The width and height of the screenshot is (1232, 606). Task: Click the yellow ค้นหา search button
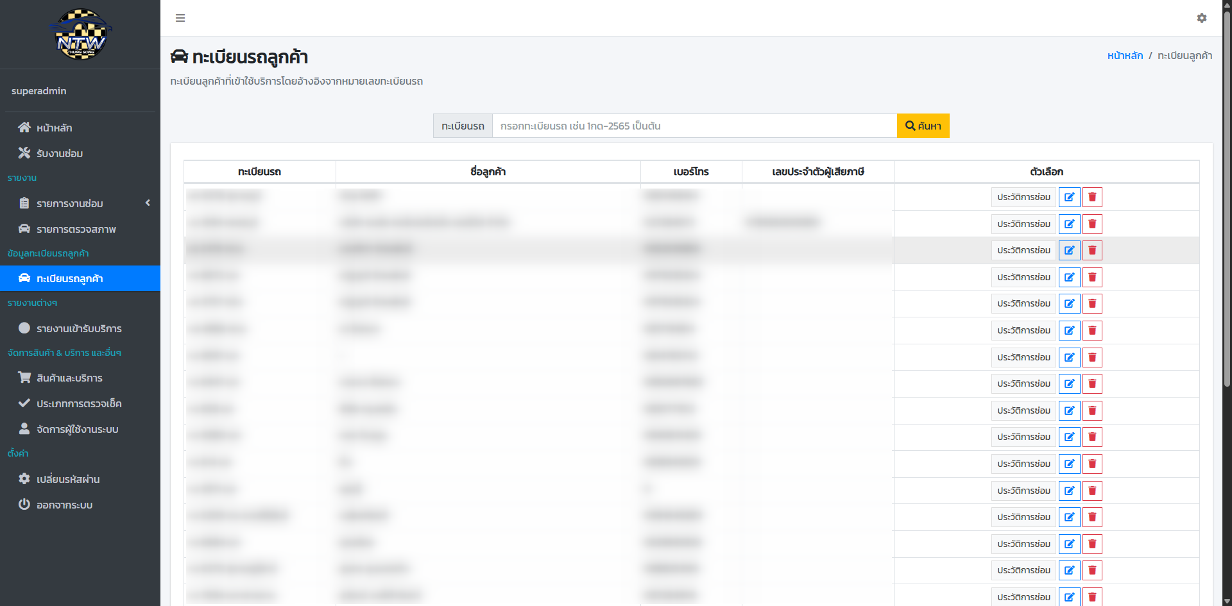coord(923,126)
